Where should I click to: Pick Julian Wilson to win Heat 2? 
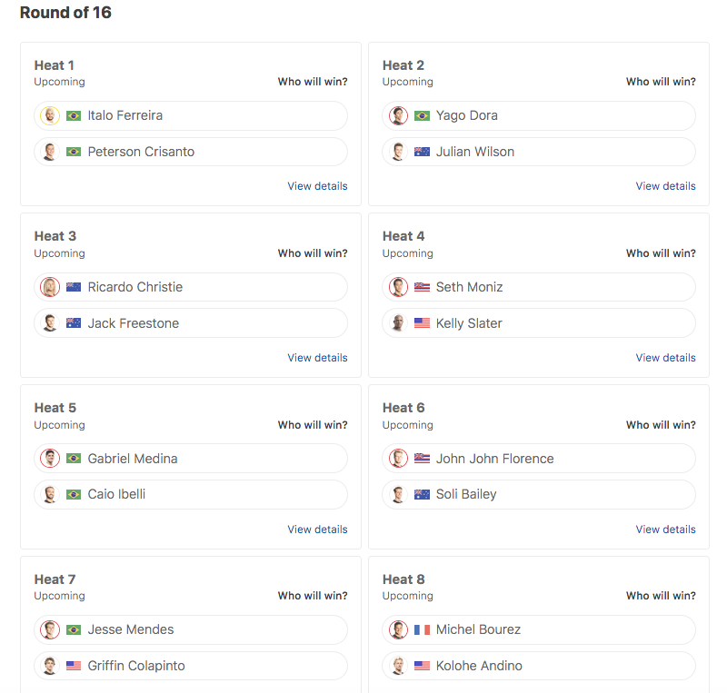click(x=539, y=152)
